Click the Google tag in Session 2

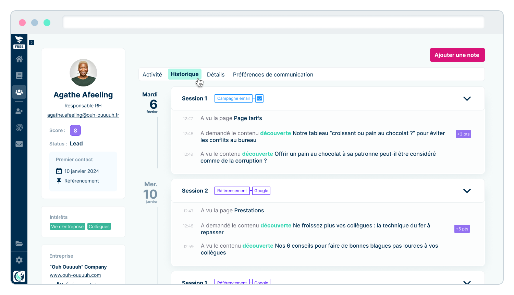[x=261, y=191]
